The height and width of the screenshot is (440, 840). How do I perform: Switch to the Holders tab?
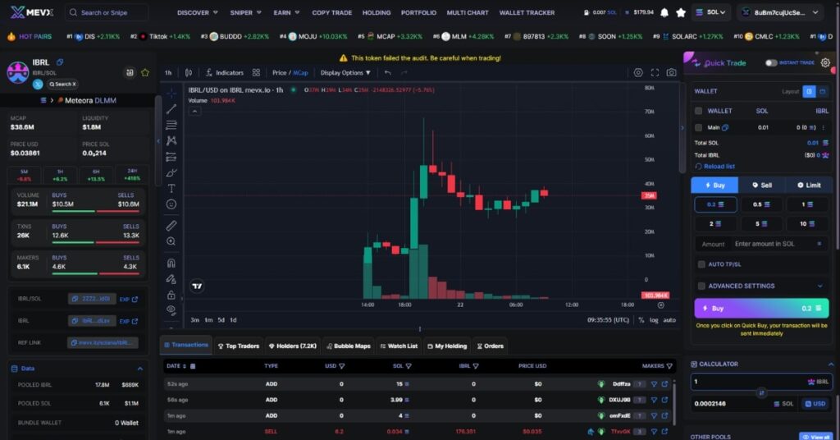(x=293, y=346)
